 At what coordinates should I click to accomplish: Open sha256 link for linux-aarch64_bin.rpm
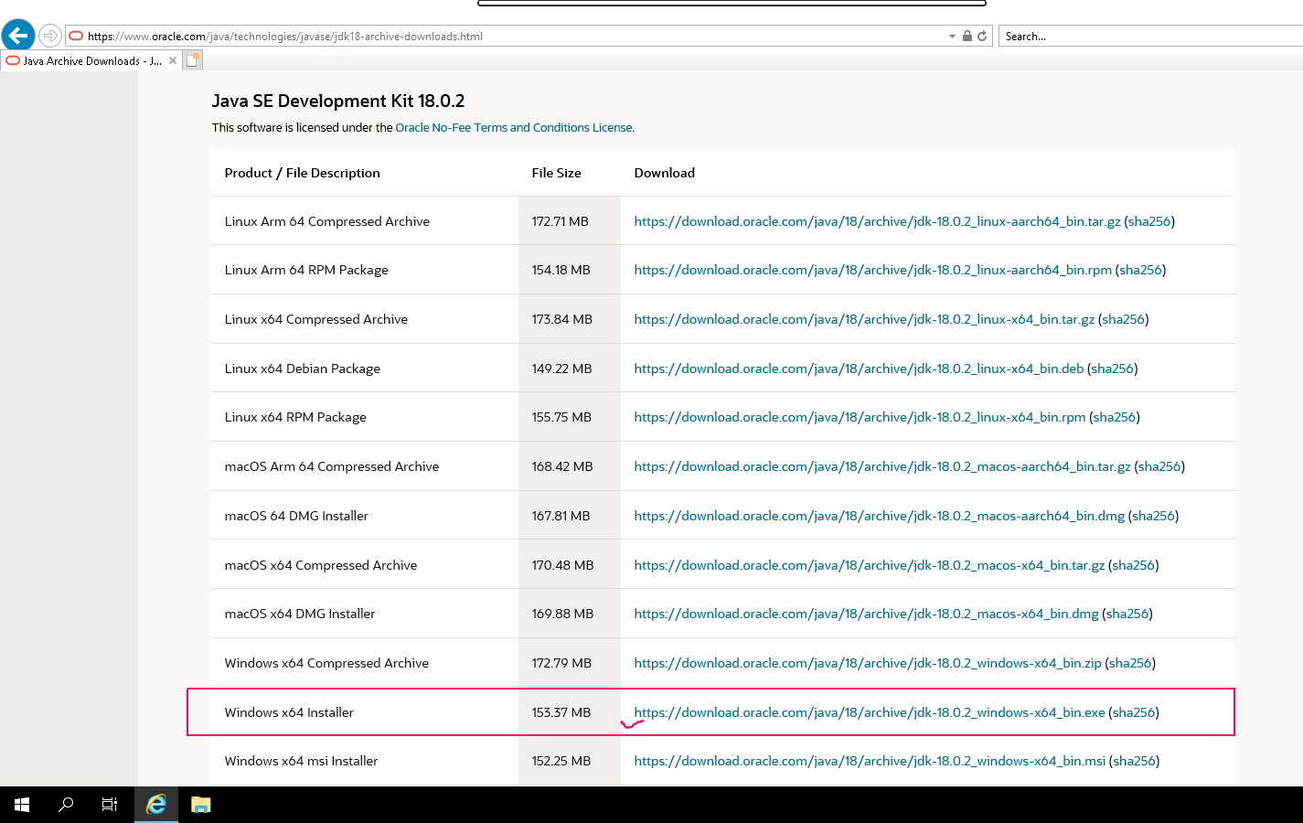(1140, 270)
